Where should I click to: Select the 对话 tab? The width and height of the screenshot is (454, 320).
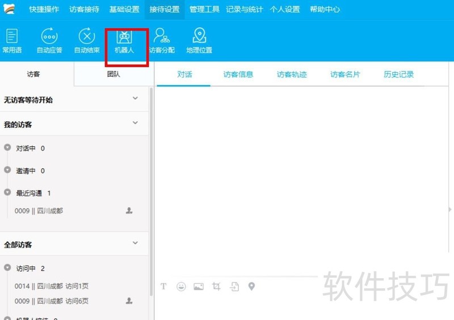(x=184, y=75)
